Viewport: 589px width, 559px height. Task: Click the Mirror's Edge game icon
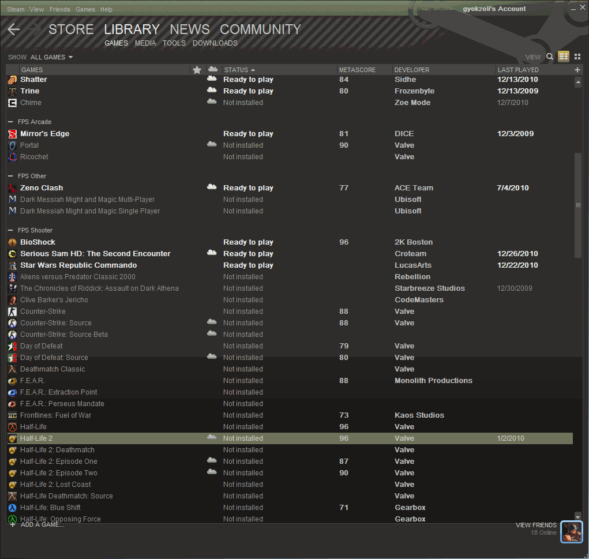pos(12,134)
